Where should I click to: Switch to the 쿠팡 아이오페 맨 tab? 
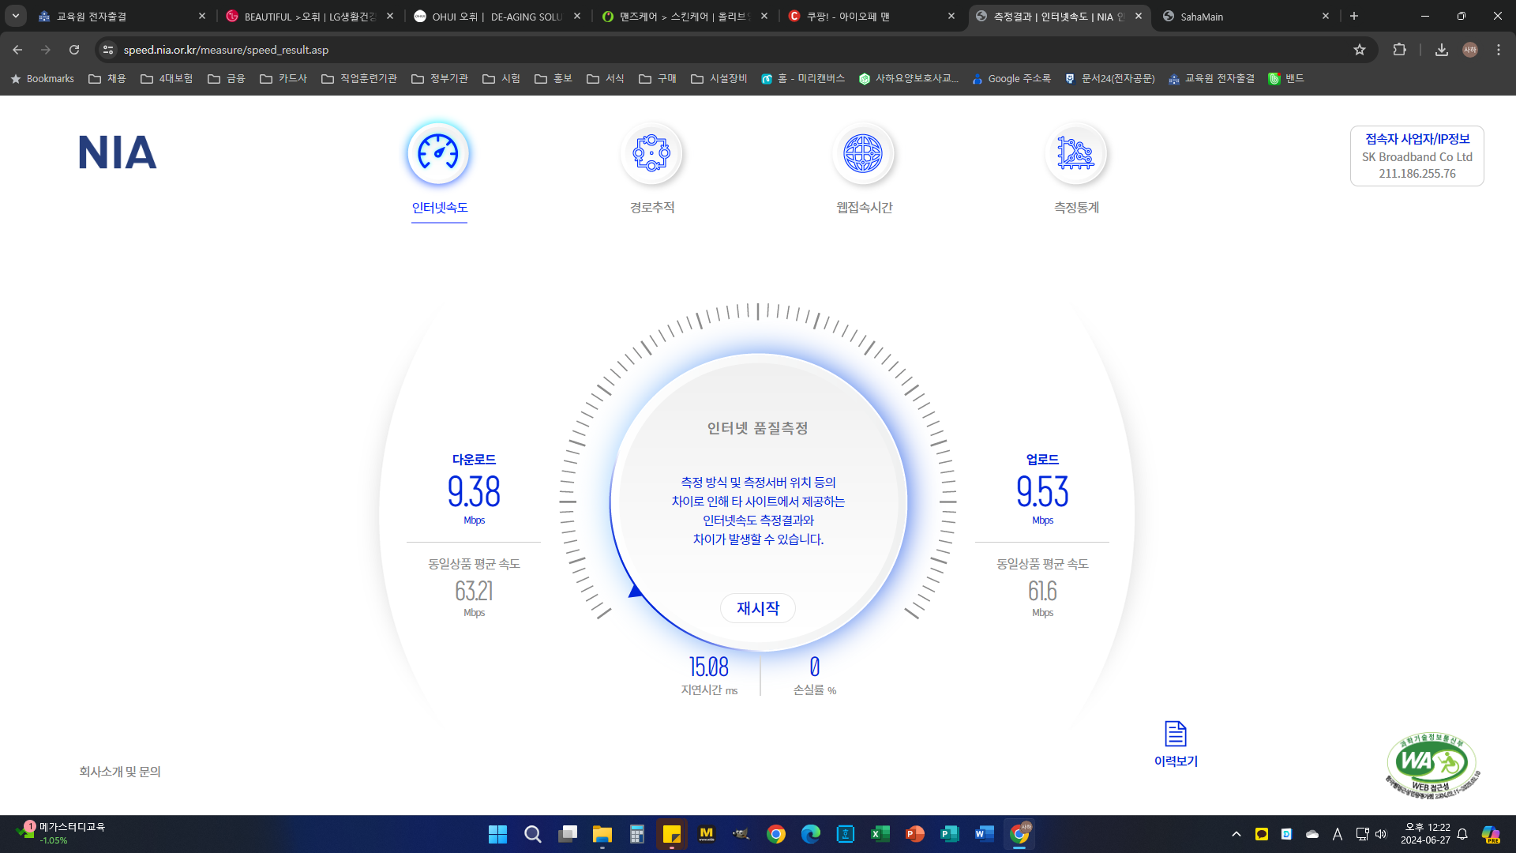point(871,17)
